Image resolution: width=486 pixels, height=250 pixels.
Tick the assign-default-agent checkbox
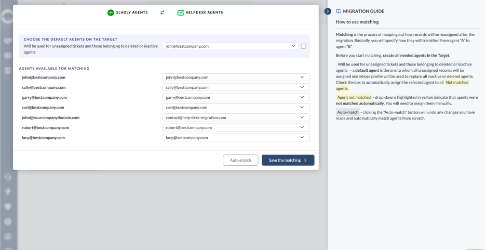tap(303, 46)
